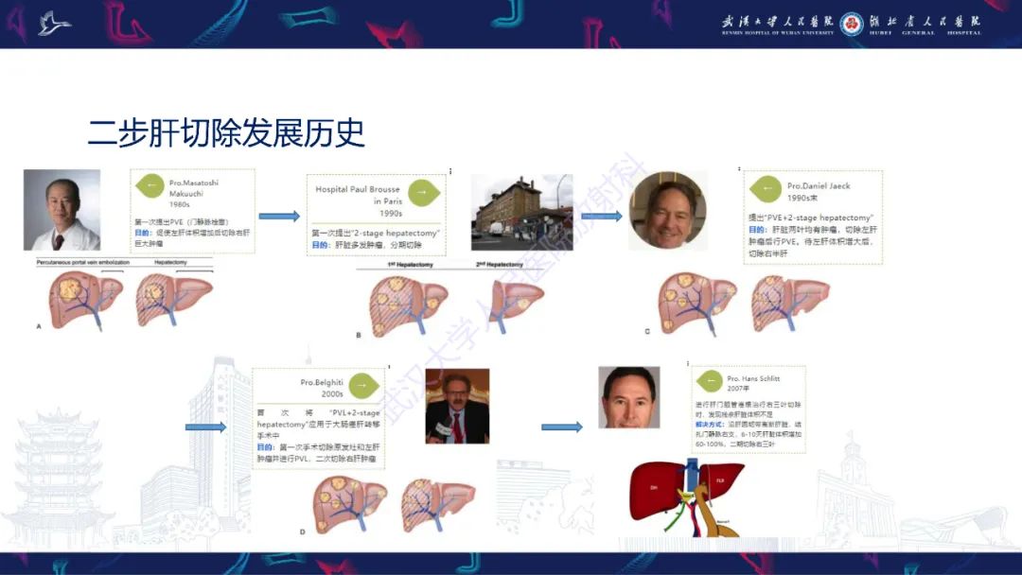The width and height of the screenshot is (1022, 575).
Task: Click the Hubei General Hospital calligraphy name in header
Action: point(925,24)
